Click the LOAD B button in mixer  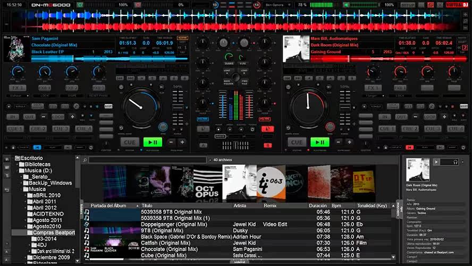tap(244, 72)
